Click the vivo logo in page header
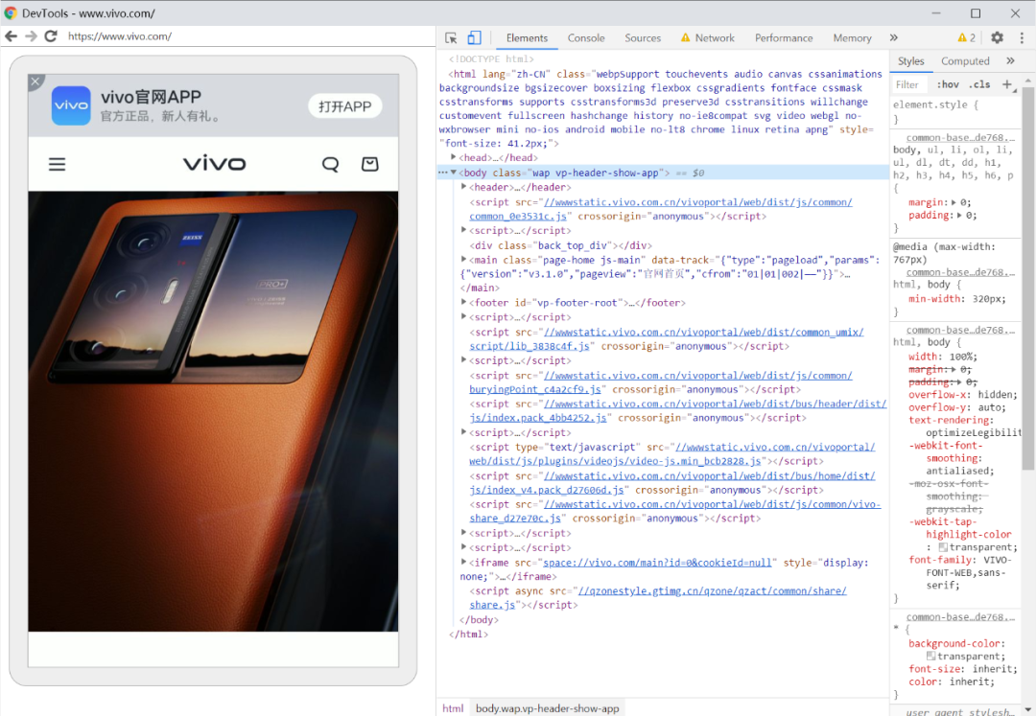Screen dimensions: 1036x716 click(214, 164)
